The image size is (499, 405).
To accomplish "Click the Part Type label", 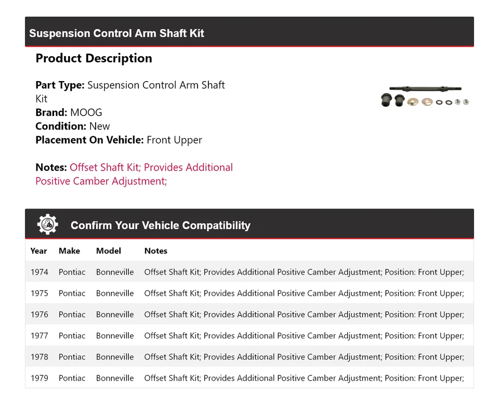I will pos(59,84).
